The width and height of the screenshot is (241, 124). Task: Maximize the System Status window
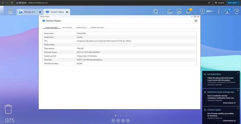195,17
